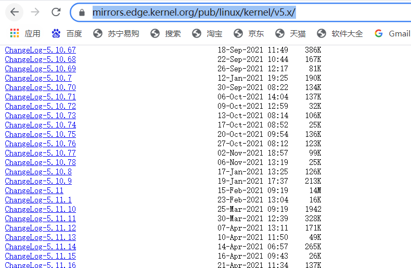This screenshot has width=411, height=268.
Task: Open ChangeLog-5.10.76 link
Action: pyautogui.click(x=41, y=144)
